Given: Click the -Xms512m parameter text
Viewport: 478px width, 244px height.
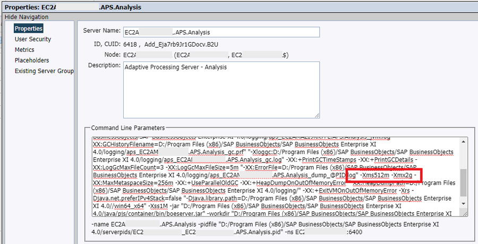Looking at the screenshot, I should click(x=374, y=176).
